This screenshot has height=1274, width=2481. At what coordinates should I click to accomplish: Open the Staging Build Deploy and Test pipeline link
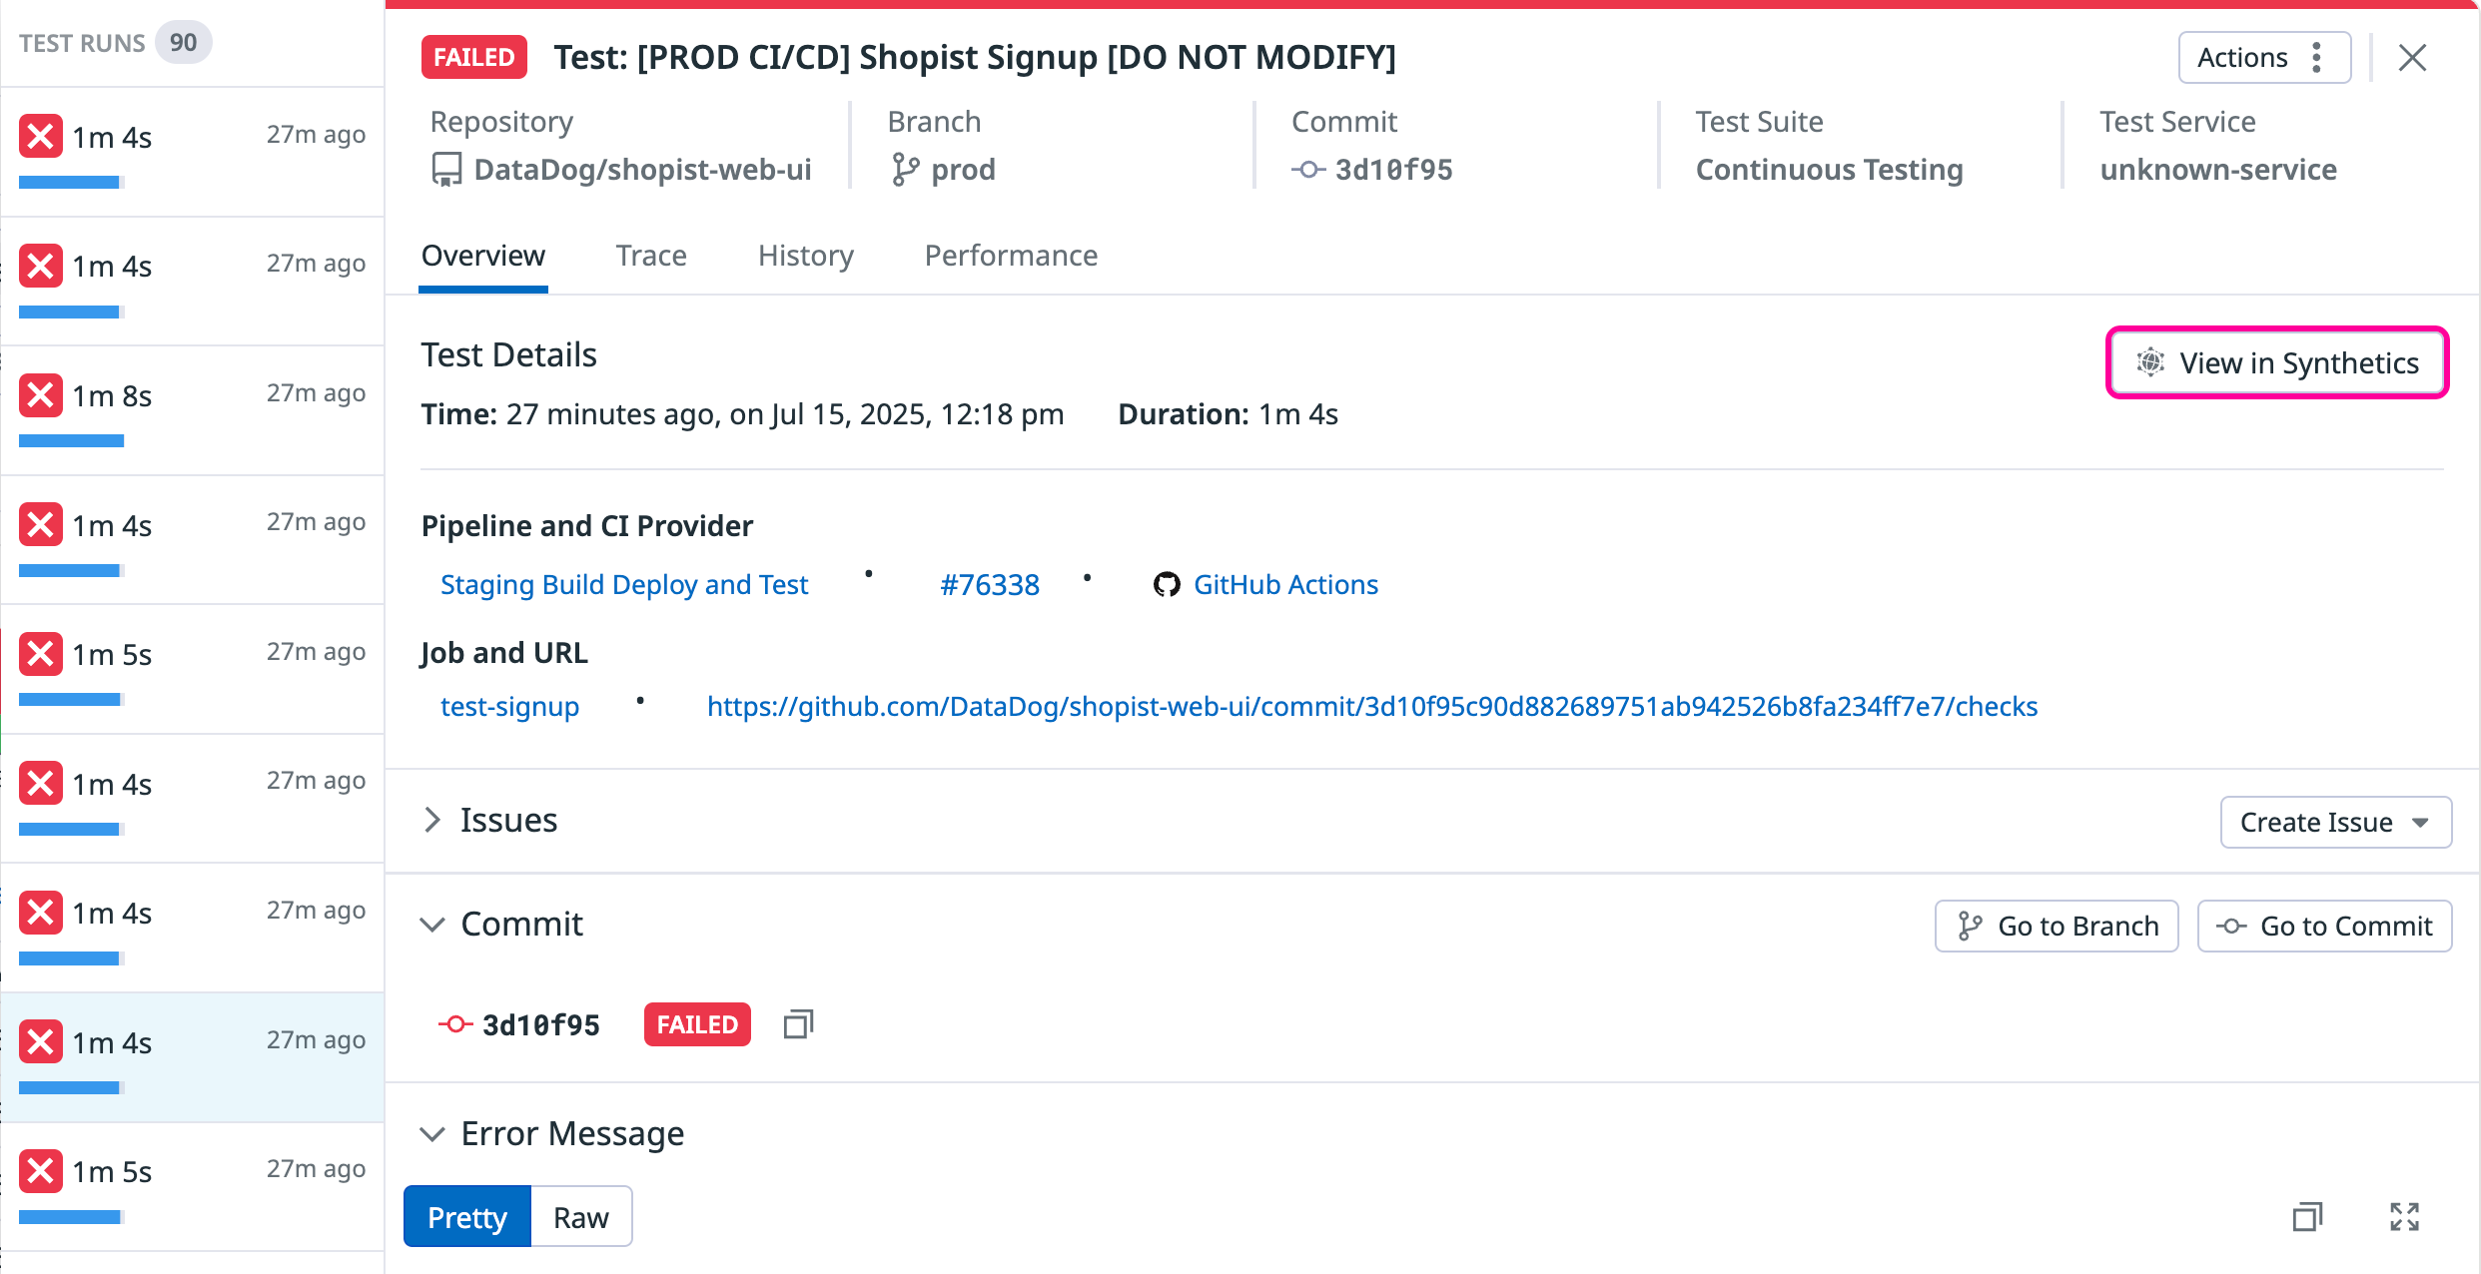click(x=624, y=584)
